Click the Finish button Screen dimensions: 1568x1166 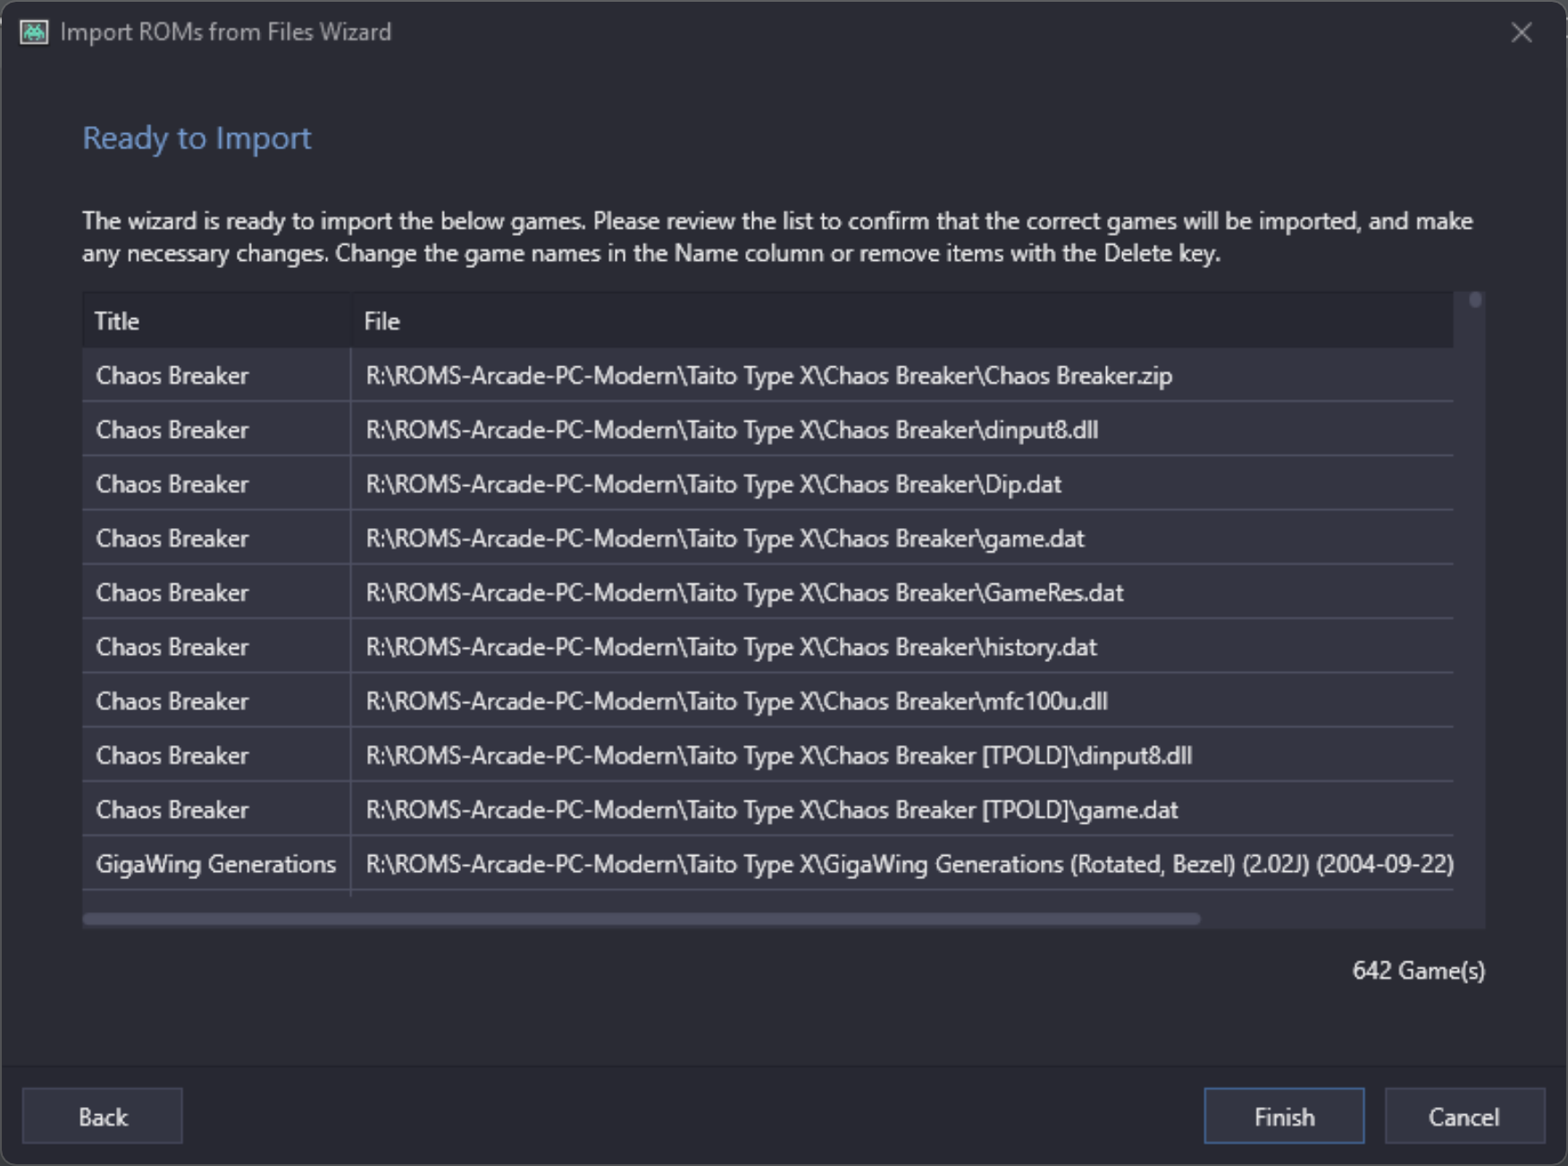pyautogui.click(x=1283, y=1116)
